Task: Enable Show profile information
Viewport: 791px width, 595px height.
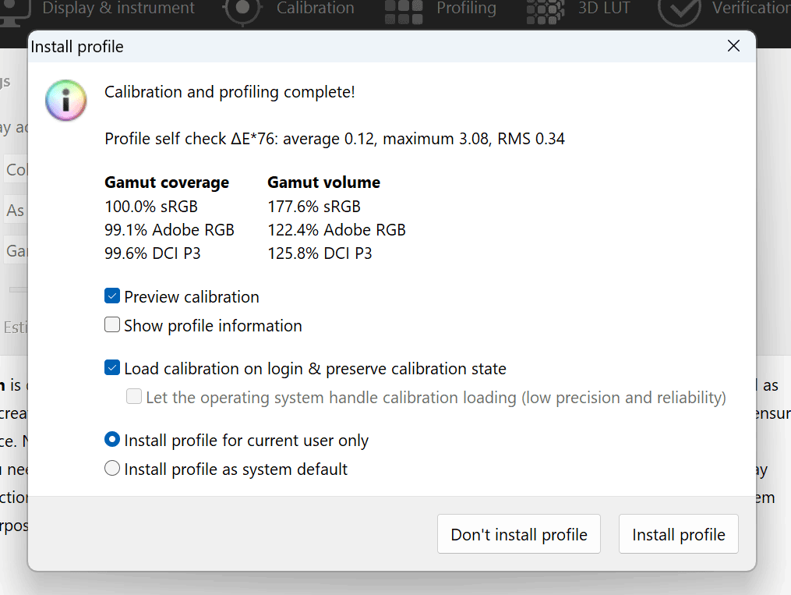Action: (112, 325)
